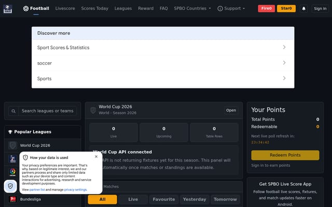Open privacy settings link
This screenshot has width=332, height=207.
(x=75, y=190)
